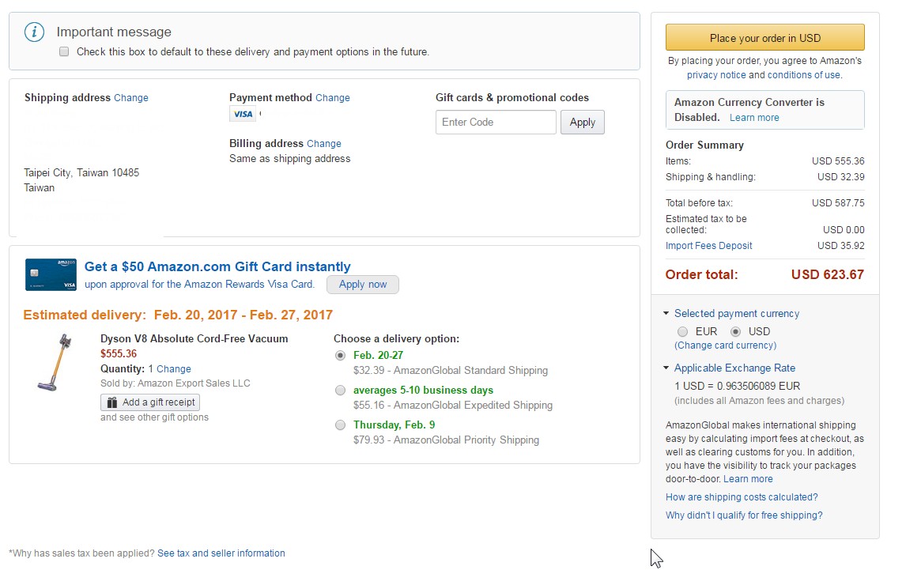Click the gift icon on Add a gift receipt

coord(111,402)
